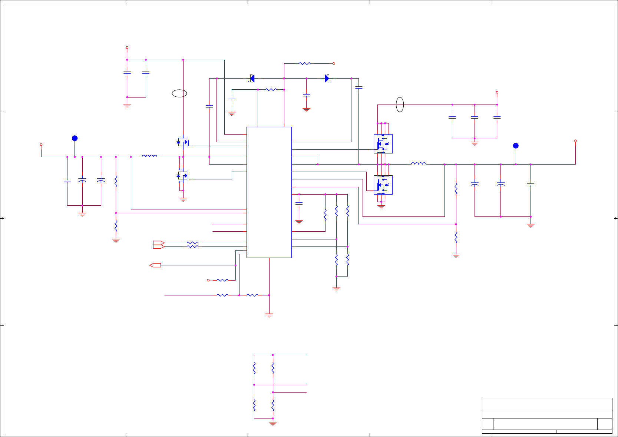The image size is (618, 437).
Task: Click the ground symbol directly below the IC
Action: point(269,315)
